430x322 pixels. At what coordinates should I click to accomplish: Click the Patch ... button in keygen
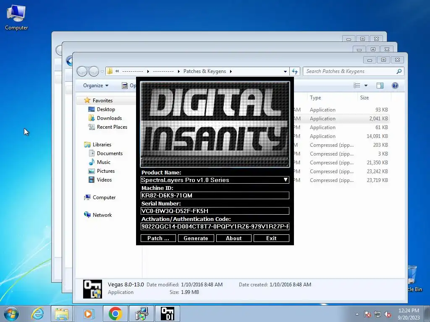158,238
